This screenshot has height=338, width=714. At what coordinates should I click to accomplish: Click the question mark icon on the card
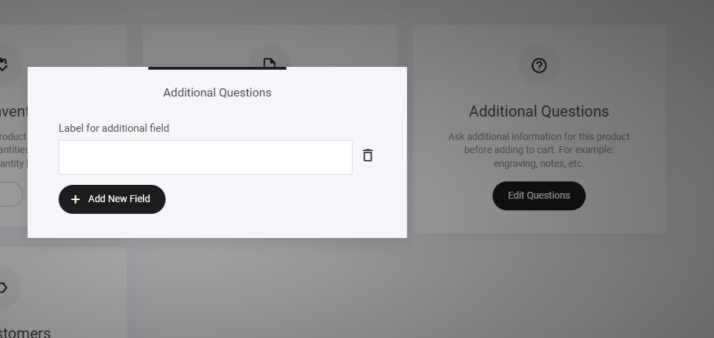[539, 66]
